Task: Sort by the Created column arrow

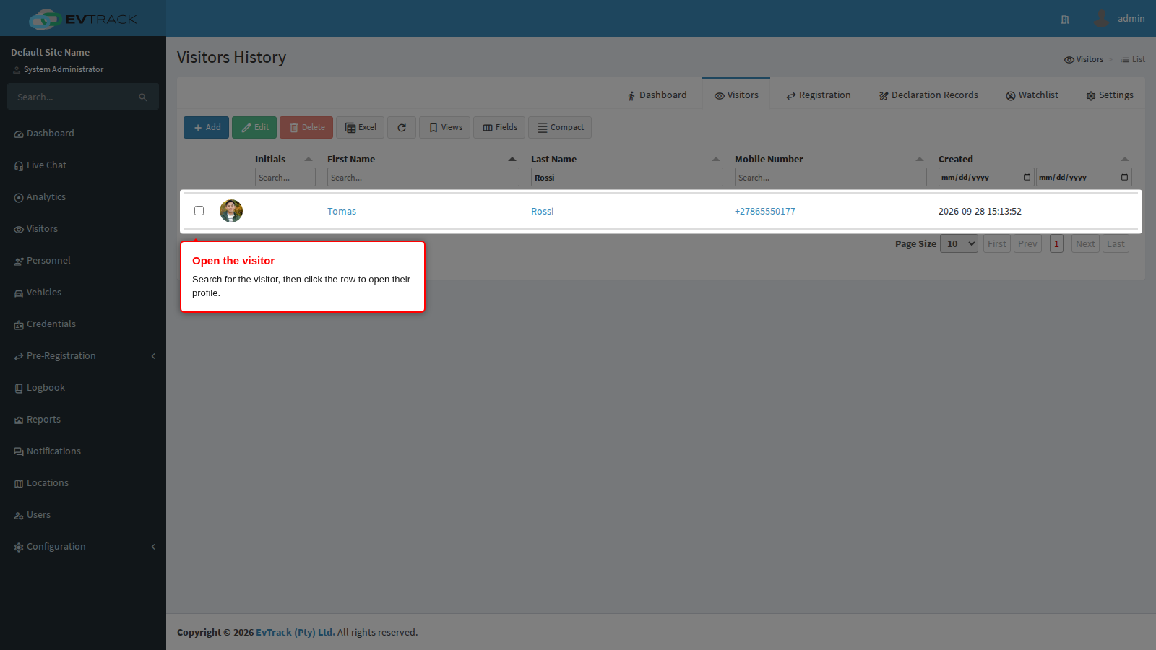Action: pyautogui.click(x=1125, y=159)
